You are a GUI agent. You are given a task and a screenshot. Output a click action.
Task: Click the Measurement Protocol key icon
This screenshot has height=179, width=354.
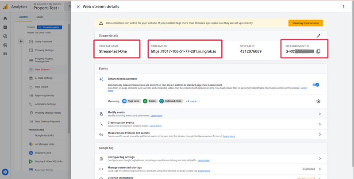(x=101, y=134)
